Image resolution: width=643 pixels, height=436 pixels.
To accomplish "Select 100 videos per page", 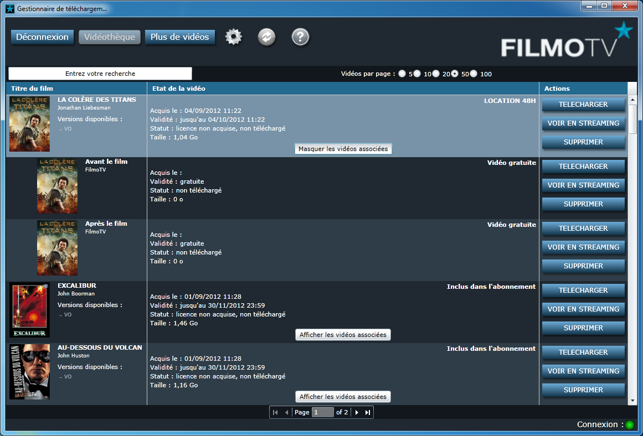I will coord(474,74).
